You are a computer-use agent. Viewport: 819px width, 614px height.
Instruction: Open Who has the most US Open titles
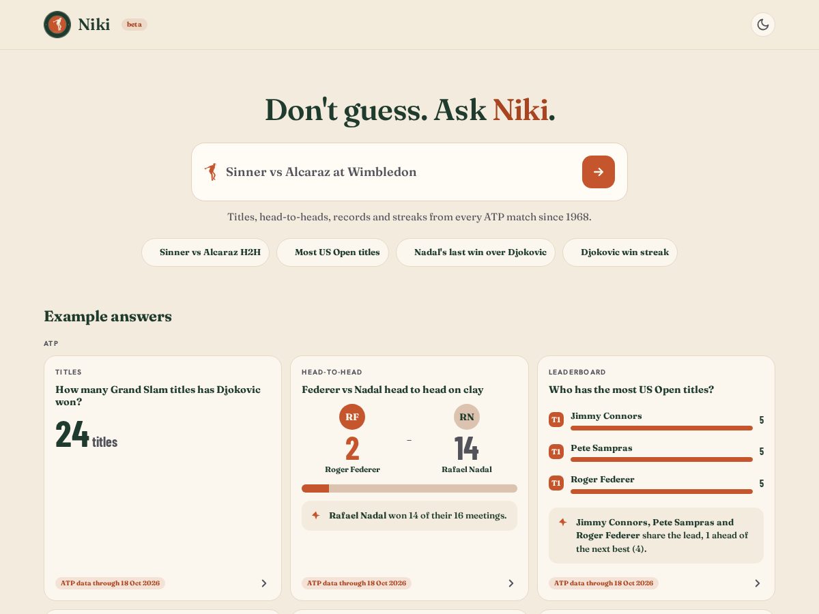click(631, 390)
